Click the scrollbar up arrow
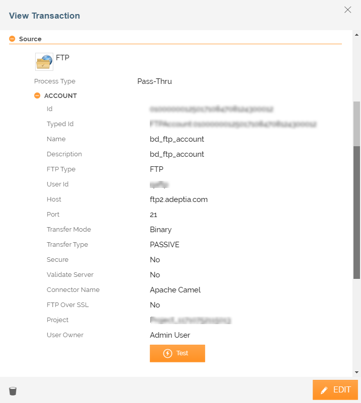The image size is (361, 403). coord(356,35)
